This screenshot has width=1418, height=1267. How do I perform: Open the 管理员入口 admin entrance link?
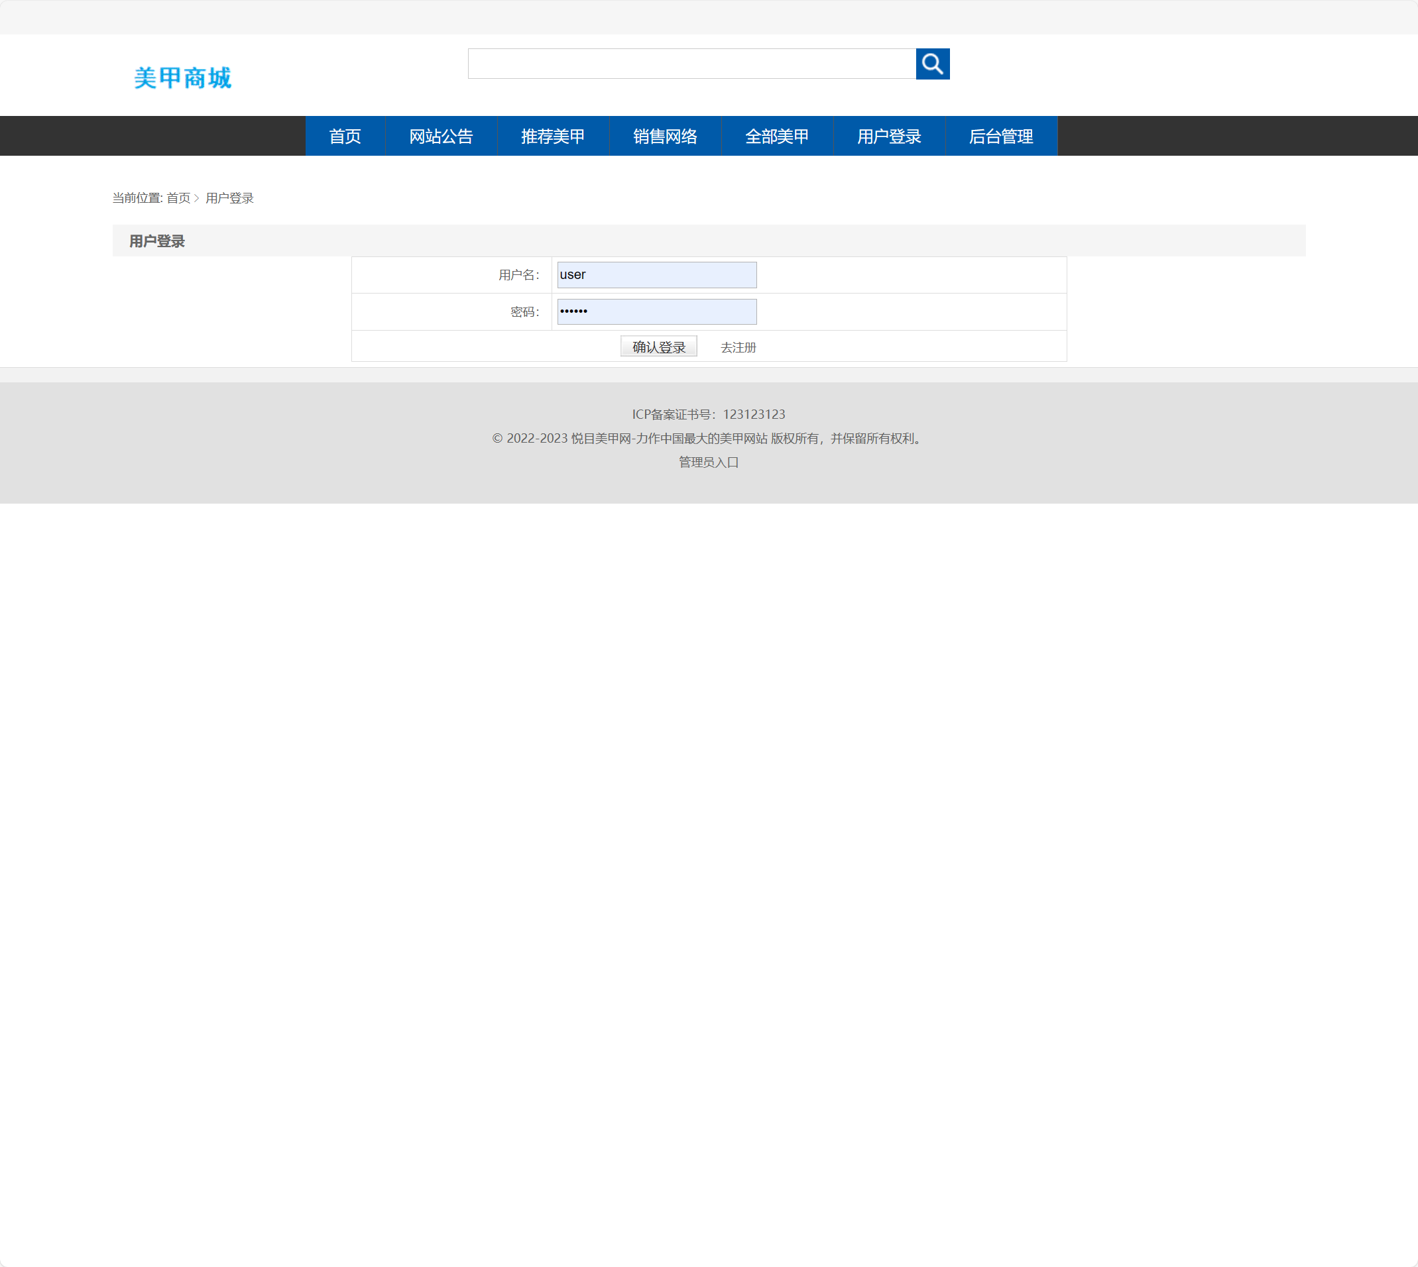point(707,462)
